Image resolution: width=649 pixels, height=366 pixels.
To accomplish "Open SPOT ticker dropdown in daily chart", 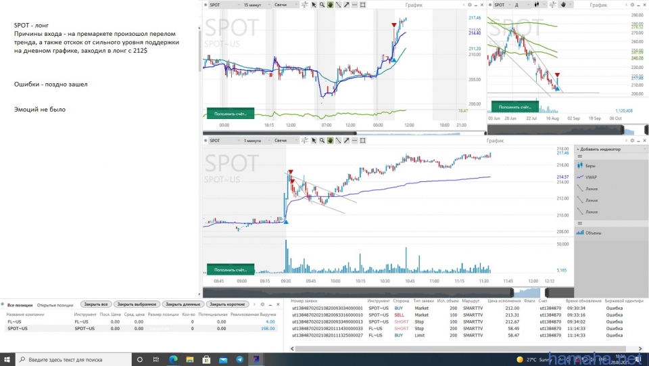I will pos(502,5).
